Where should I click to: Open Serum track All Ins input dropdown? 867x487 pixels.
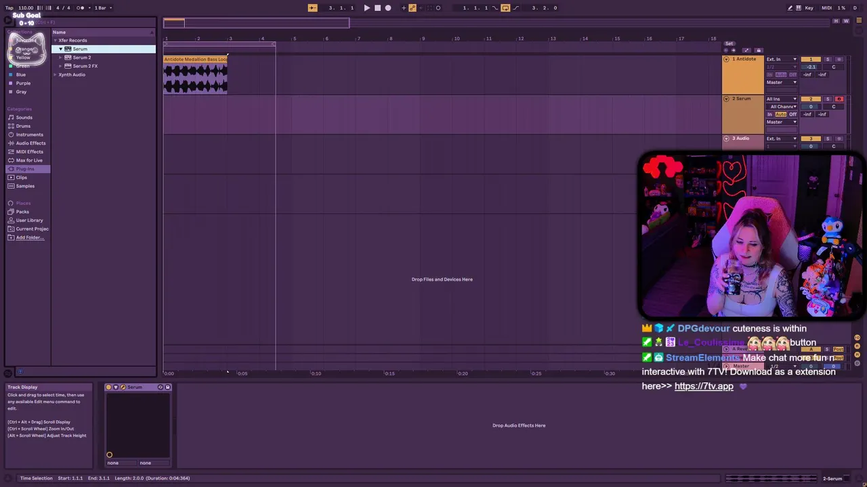point(782,99)
